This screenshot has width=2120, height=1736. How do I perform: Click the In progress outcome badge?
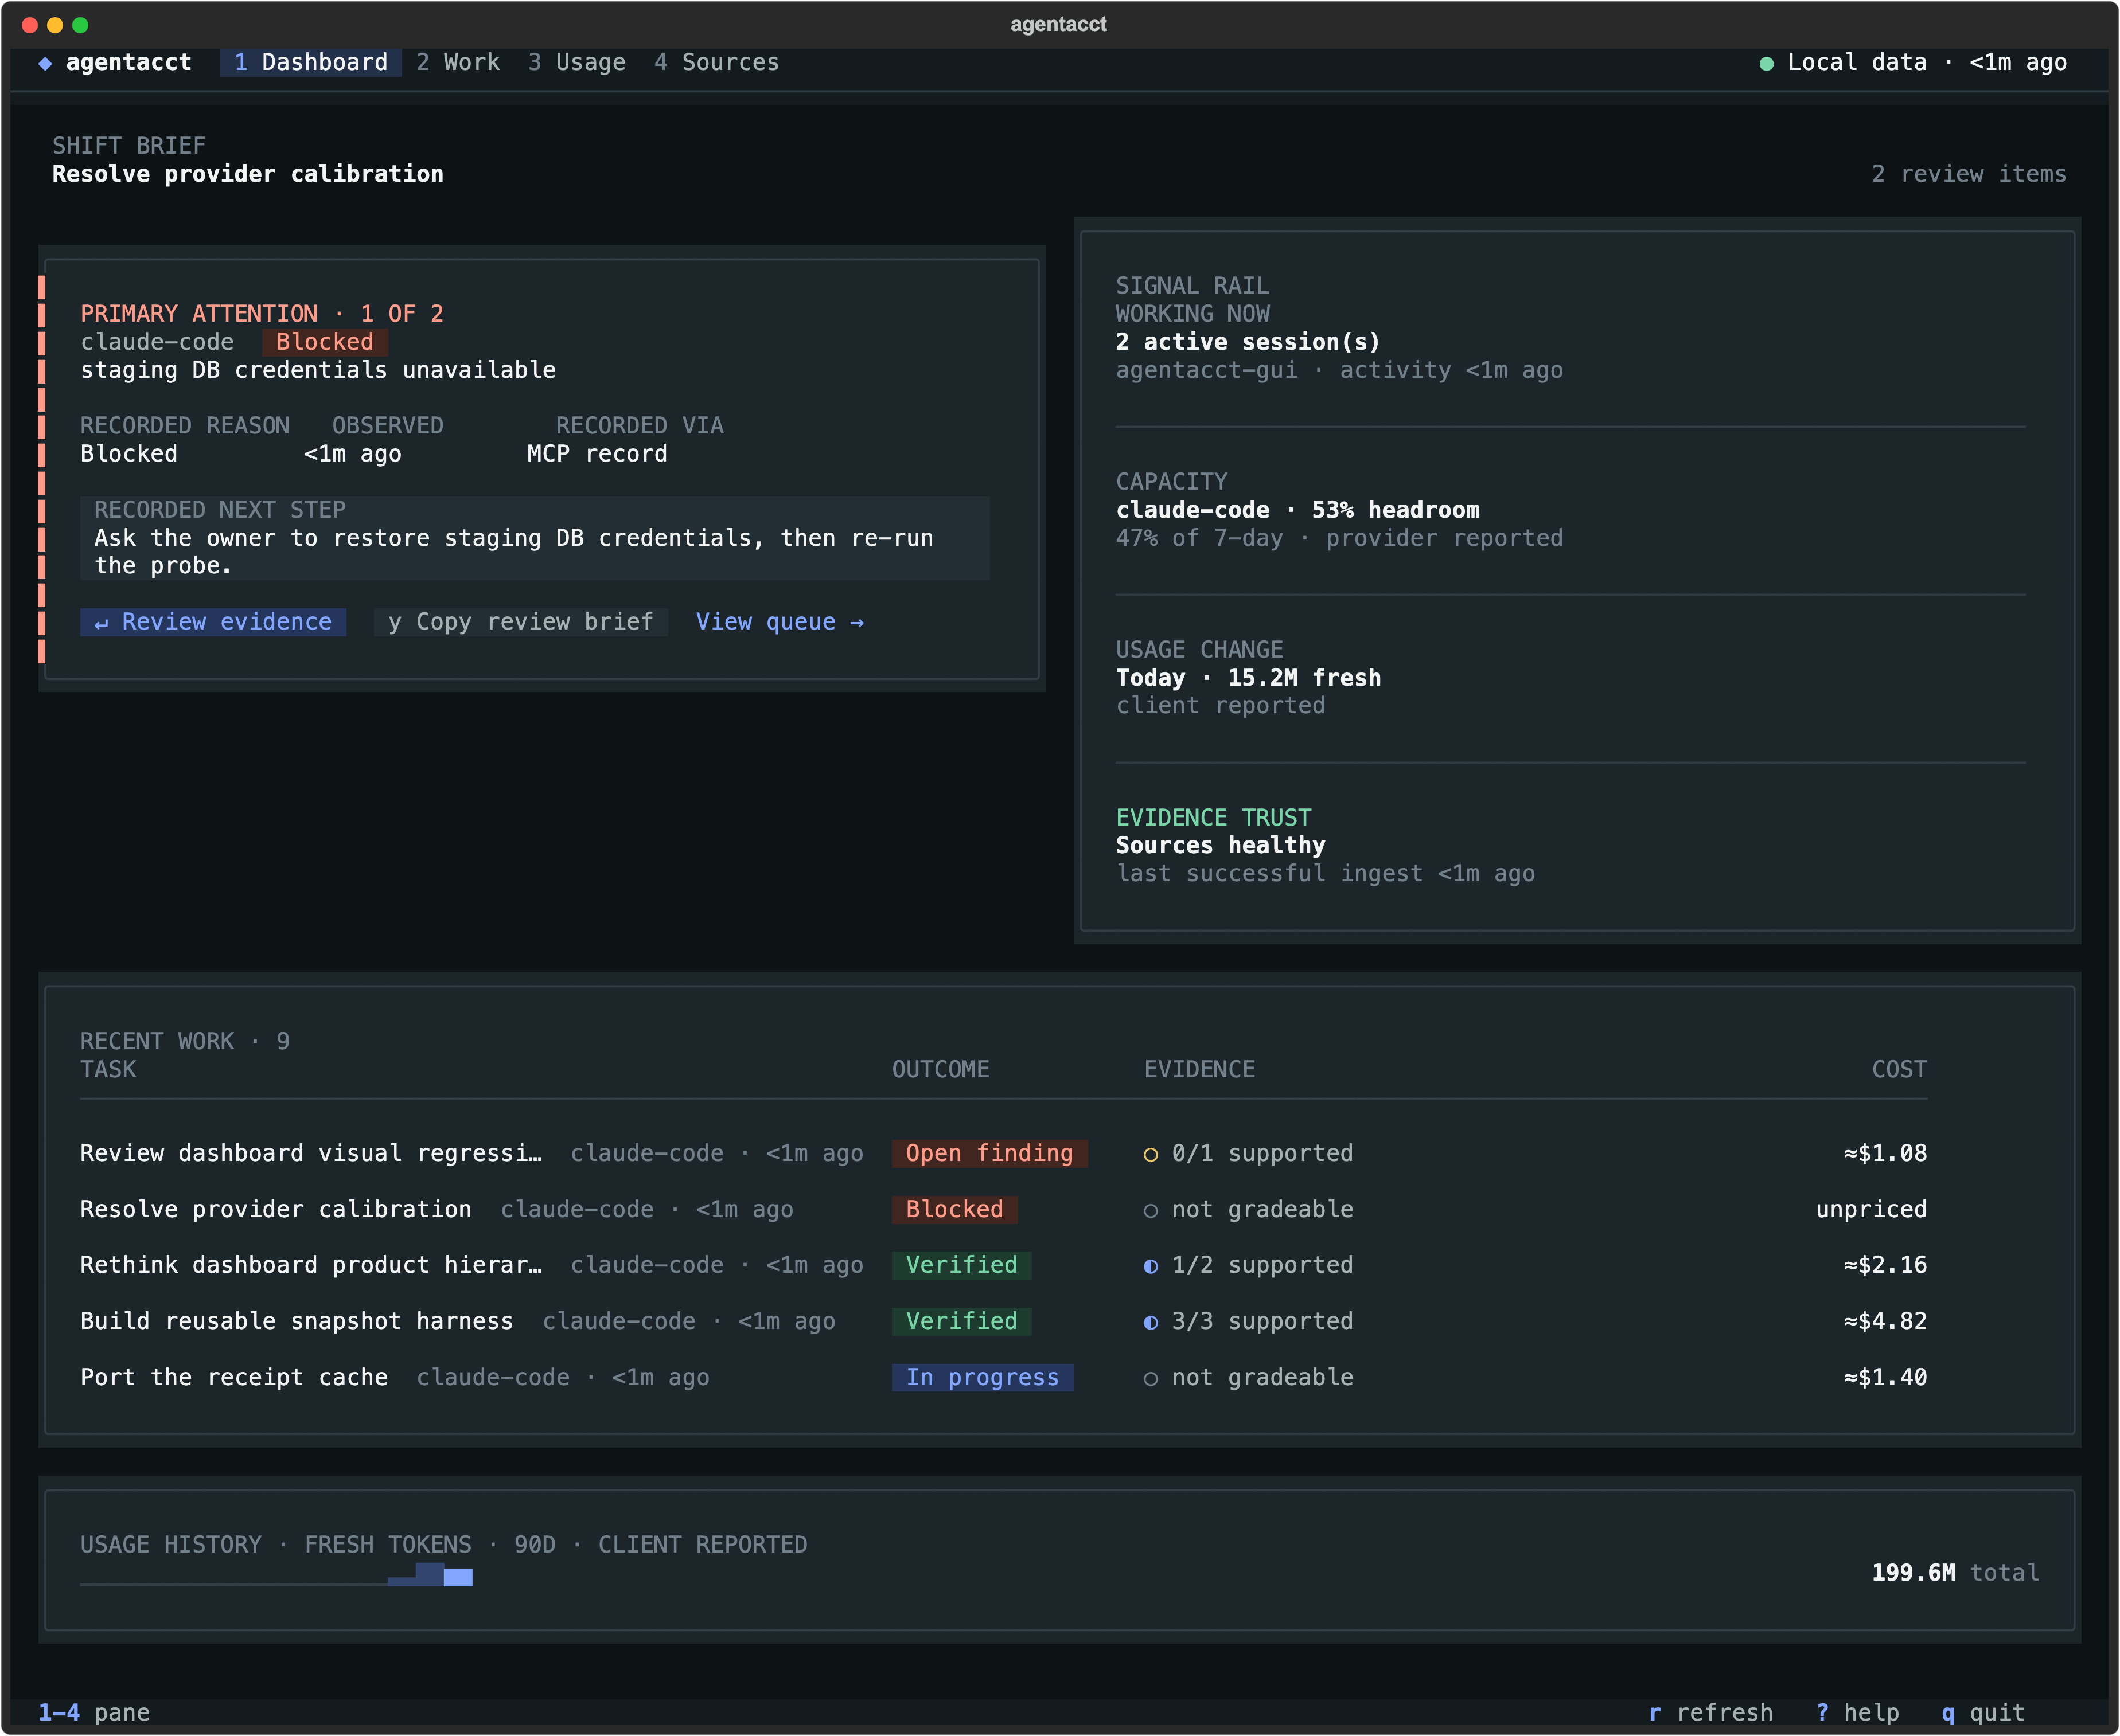tap(983, 1377)
